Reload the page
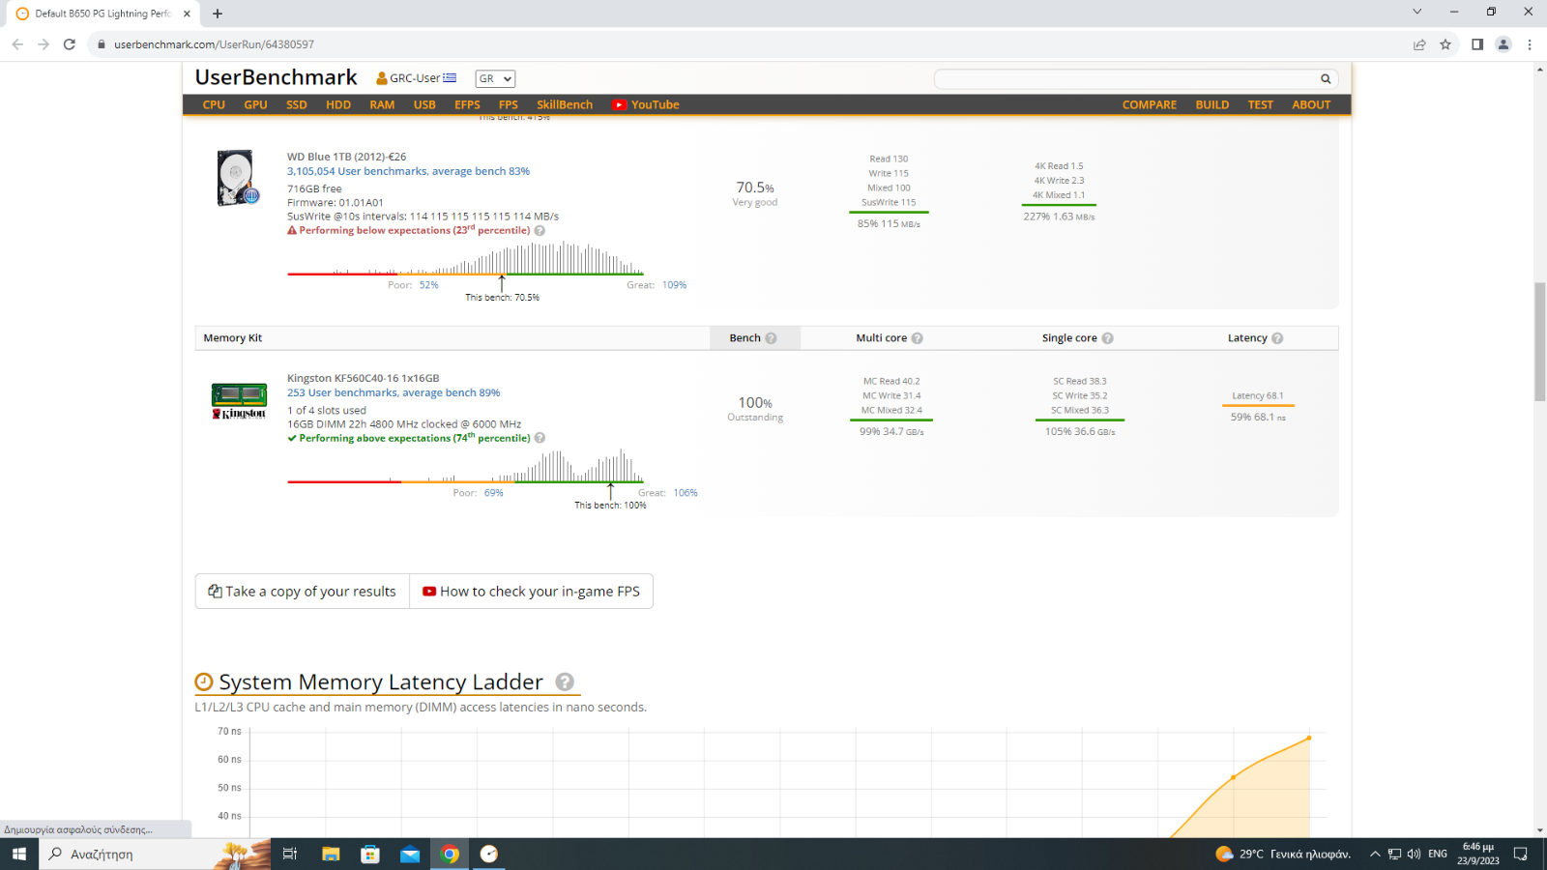This screenshot has height=870, width=1547. pyautogui.click(x=70, y=44)
